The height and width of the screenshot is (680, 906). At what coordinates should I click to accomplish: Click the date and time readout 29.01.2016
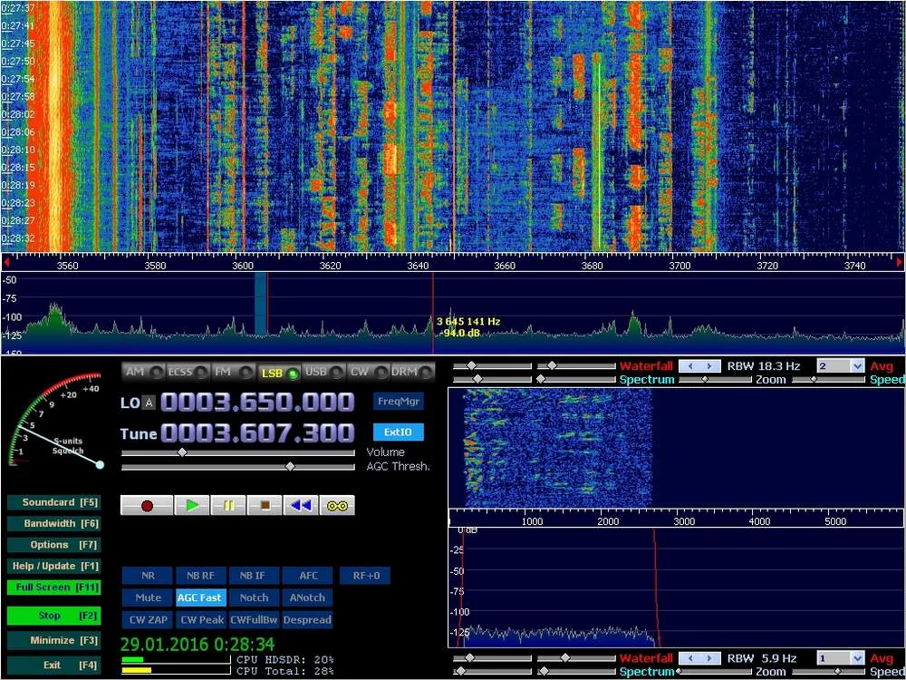(x=197, y=644)
